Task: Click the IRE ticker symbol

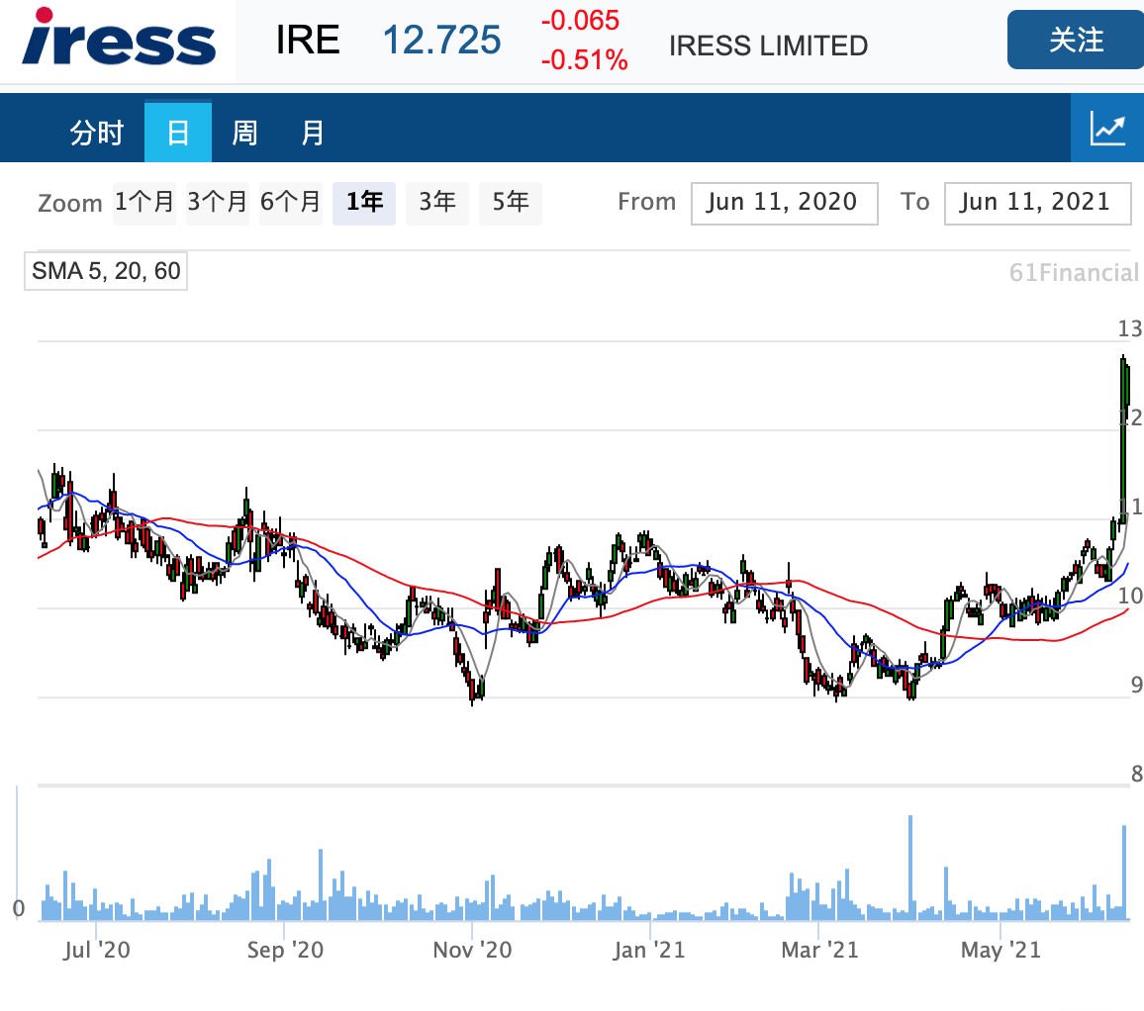Action: coord(308,41)
